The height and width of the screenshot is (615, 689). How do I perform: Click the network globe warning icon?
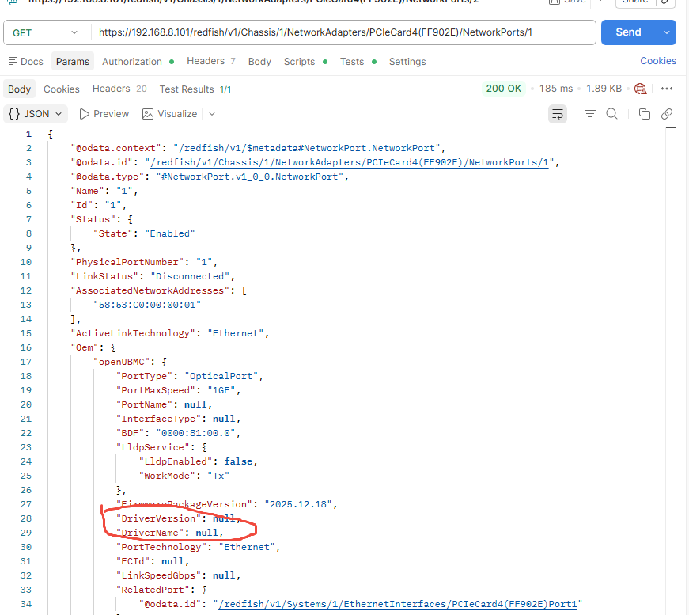click(641, 89)
